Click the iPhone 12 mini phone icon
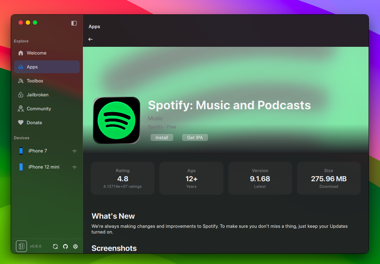Viewport: 380px width, 264px height. [x=21, y=167]
